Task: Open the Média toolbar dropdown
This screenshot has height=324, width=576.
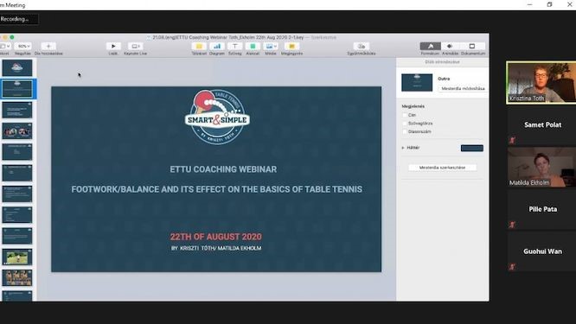Action: coord(271,47)
